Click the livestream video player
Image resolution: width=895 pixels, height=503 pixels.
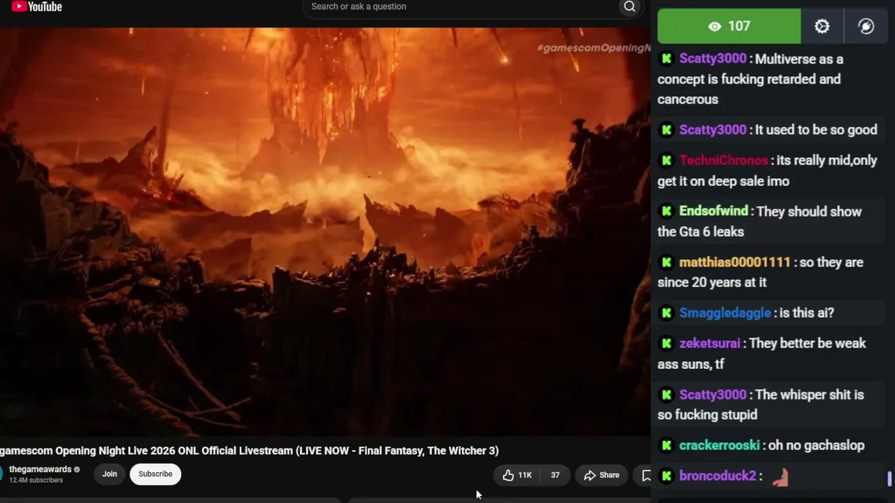point(325,232)
